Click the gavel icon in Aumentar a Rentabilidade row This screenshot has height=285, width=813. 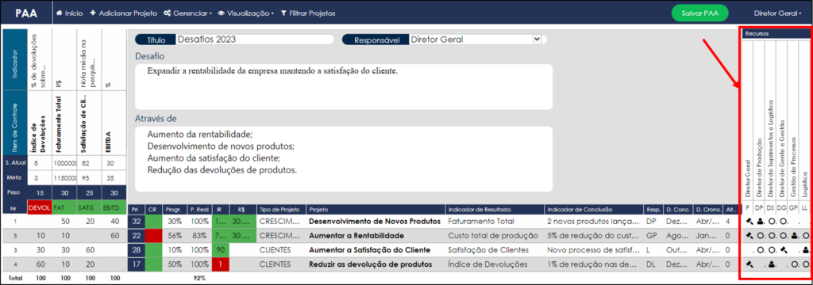(749, 235)
